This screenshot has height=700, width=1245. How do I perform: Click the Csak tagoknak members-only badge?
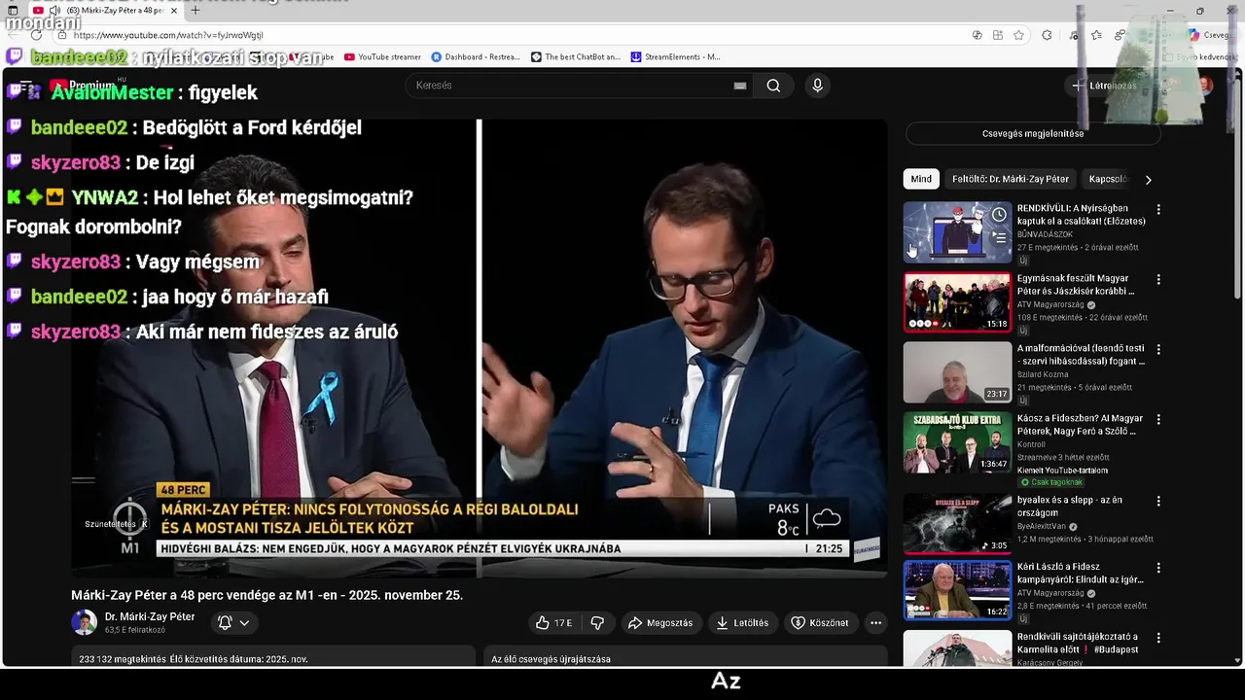1051,482
